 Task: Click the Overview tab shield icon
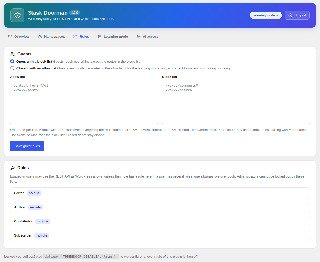pos(10,37)
